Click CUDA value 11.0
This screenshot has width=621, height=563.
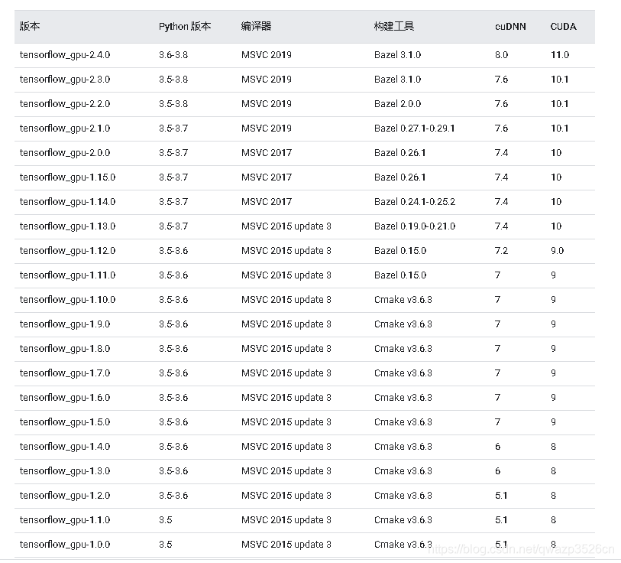(560, 55)
